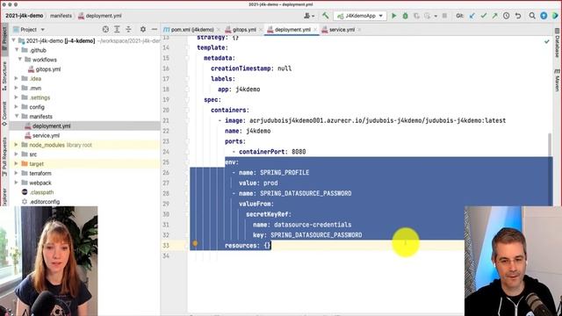Open the Pull Requests tool window stripe
The height and width of the screenshot is (316, 562).
click(x=4, y=156)
